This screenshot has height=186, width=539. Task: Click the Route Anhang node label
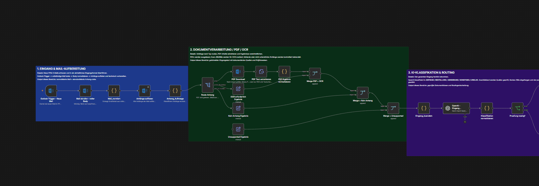click(x=208, y=95)
